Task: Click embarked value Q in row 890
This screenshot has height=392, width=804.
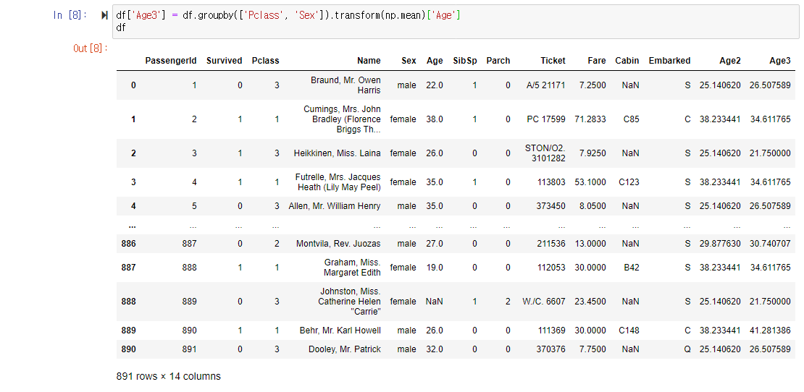Action: tap(687, 349)
